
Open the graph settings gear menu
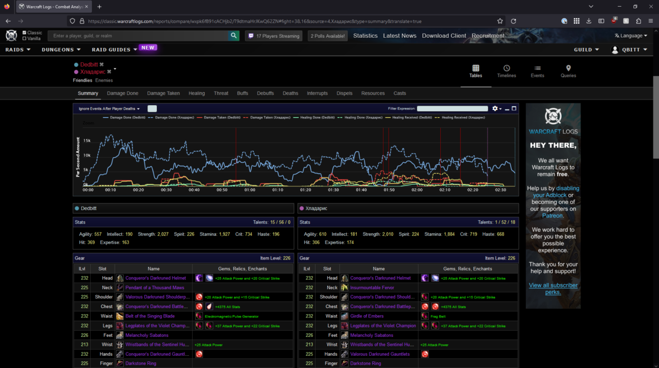coord(495,109)
